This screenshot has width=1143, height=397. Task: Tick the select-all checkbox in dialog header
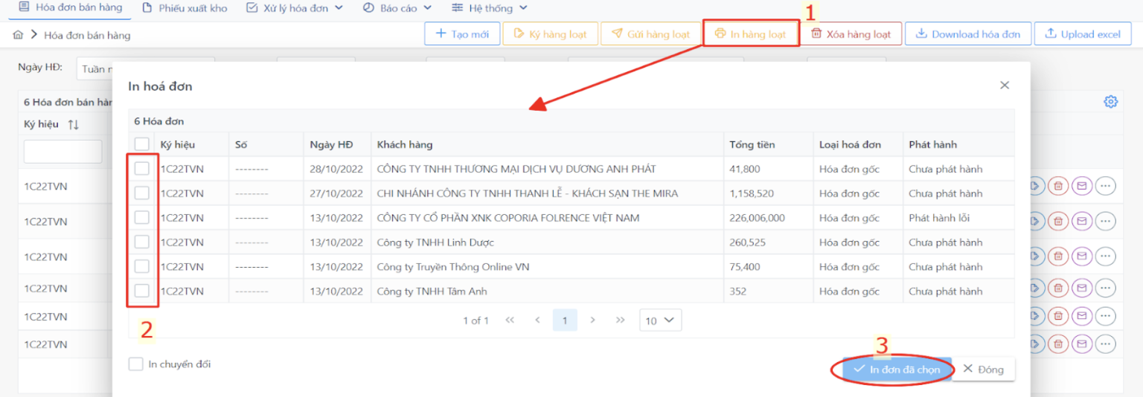coord(141,144)
